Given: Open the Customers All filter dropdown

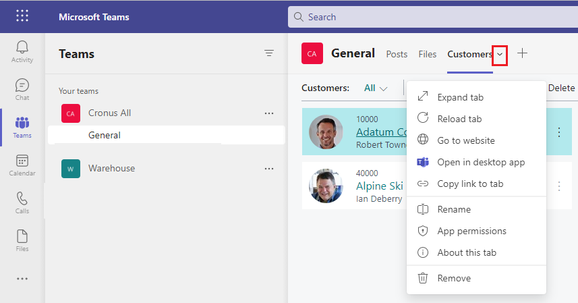Looking at the screenshot, I should (376, 88).
